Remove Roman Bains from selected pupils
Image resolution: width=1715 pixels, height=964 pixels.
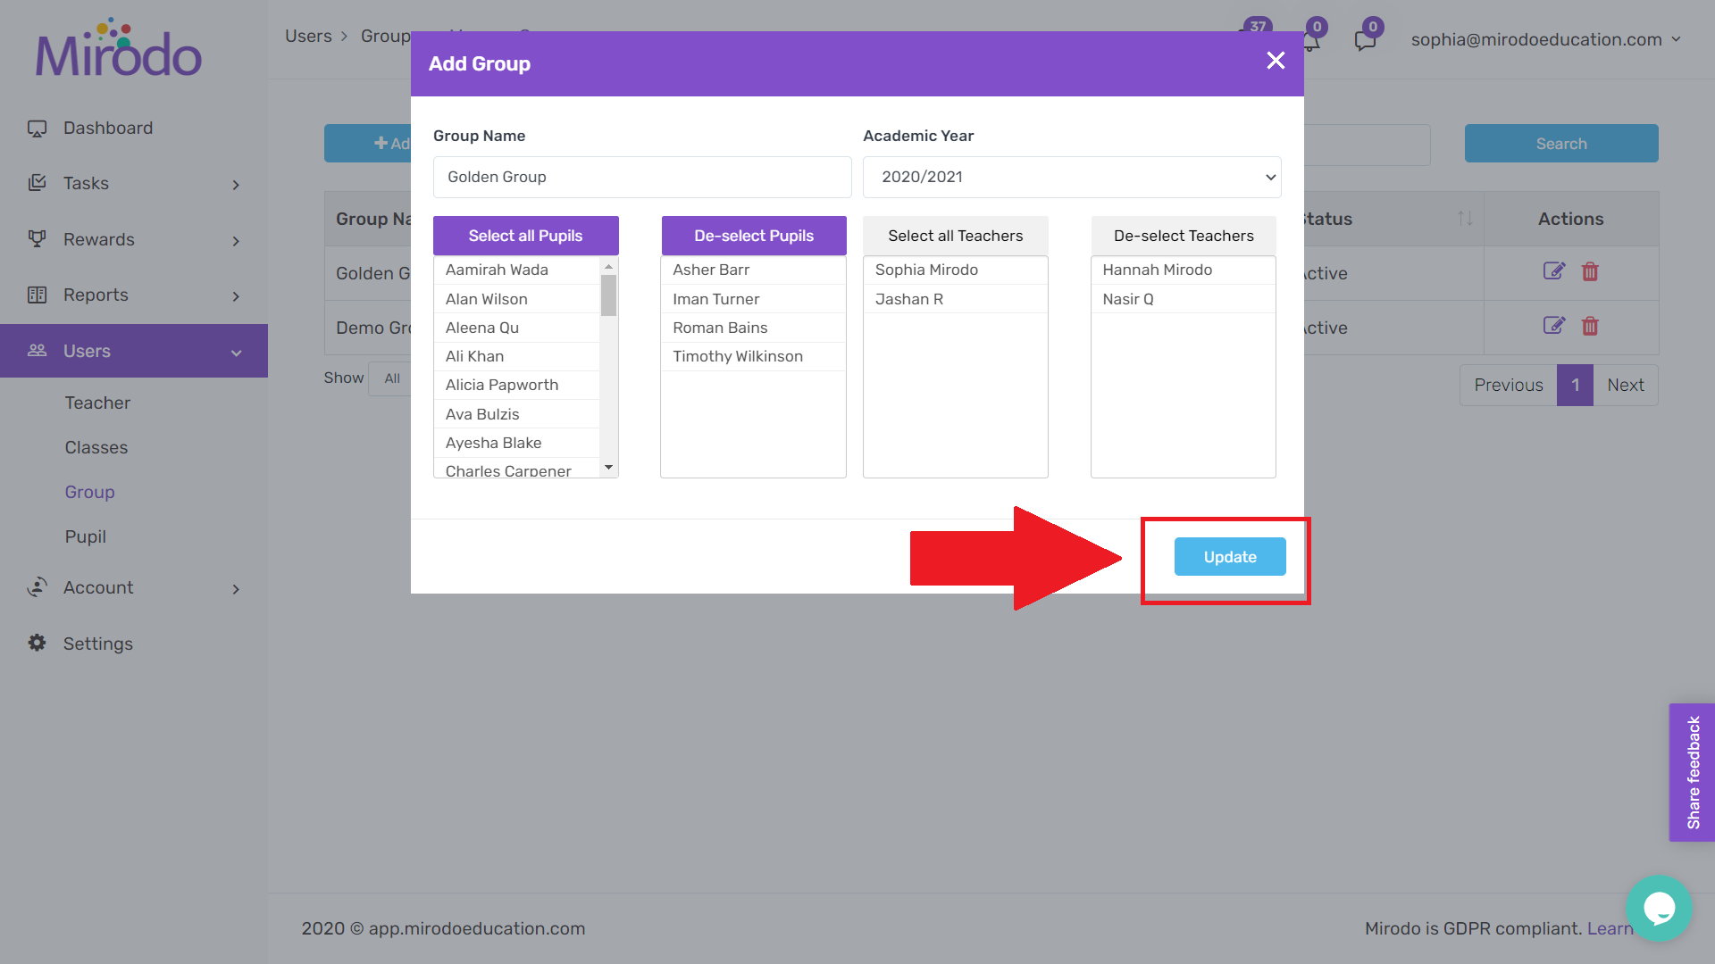(x=753, y=328)
